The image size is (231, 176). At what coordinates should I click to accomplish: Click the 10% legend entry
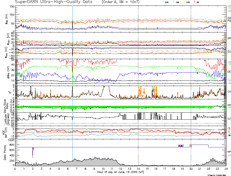coord(188,2)
